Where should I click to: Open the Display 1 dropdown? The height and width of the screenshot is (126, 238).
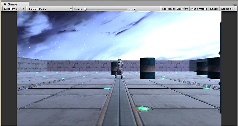click(x=14, y=9)
